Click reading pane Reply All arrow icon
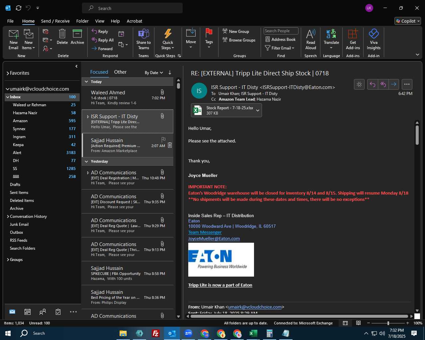 [x=383, y=84]
